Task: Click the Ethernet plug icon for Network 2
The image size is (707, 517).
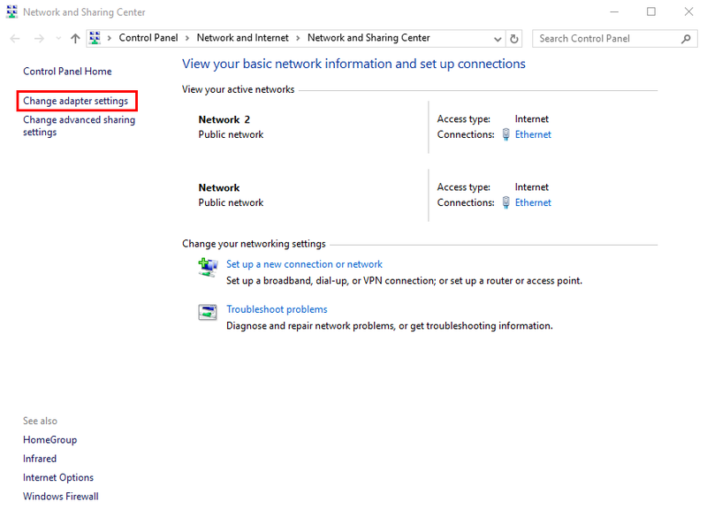Action: [x=506, y=134]
